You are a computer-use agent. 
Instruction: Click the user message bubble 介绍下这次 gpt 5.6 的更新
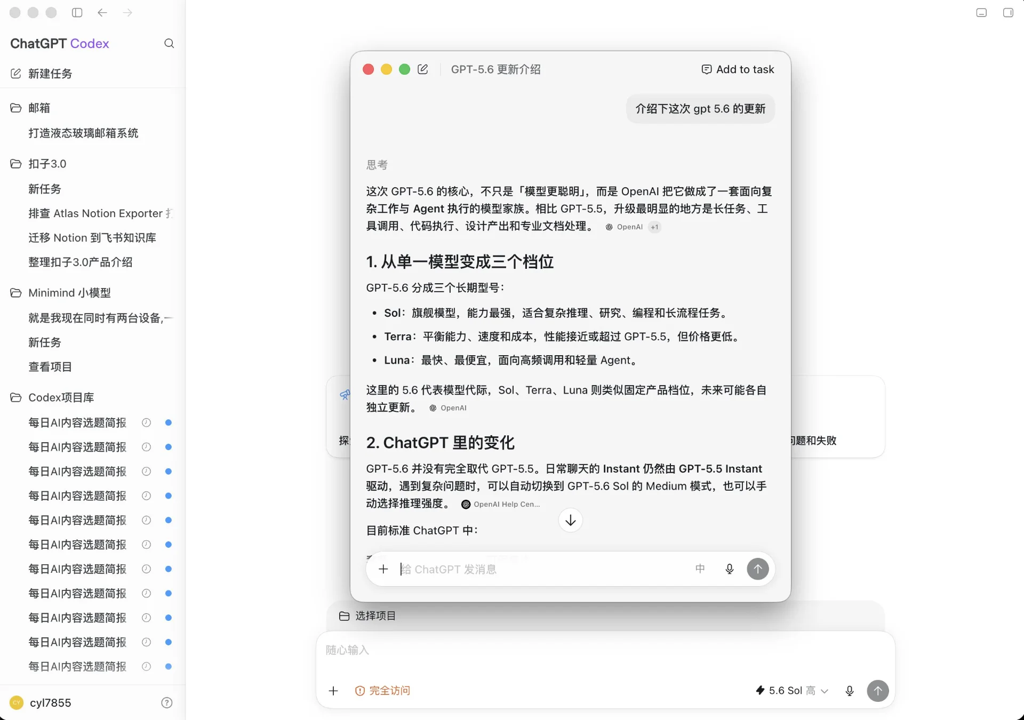click(x=700, y=109)
